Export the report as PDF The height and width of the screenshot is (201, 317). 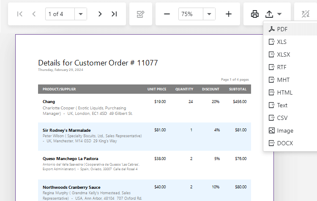282,29
